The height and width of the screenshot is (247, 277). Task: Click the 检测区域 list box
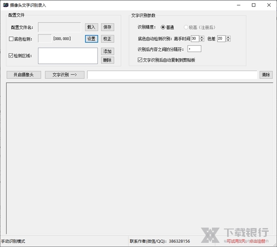[x=68, y=56]
